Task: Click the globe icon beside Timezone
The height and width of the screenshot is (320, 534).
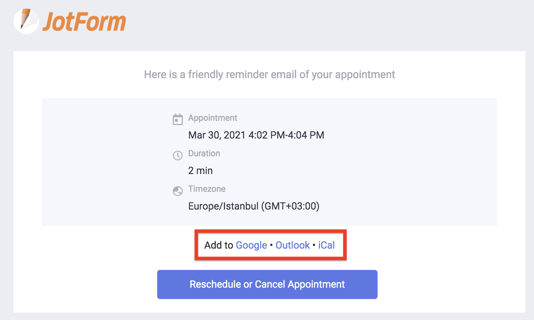Action: pos(177,191)
